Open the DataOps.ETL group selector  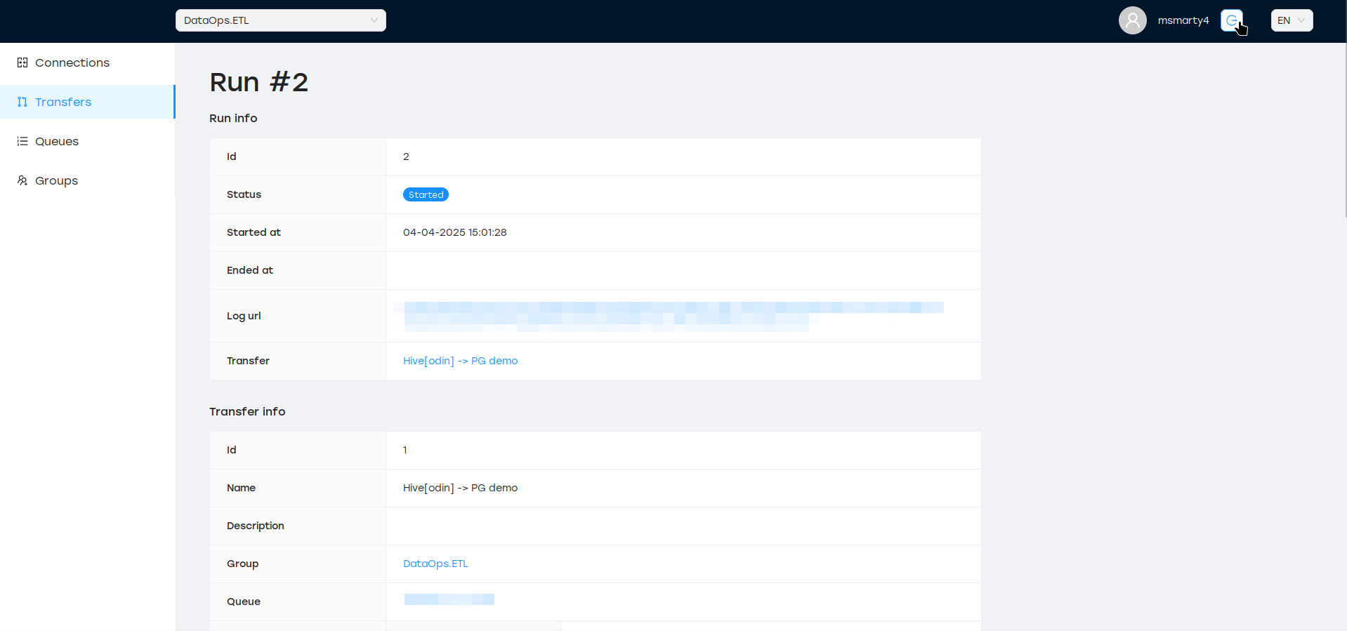coord(280,20)
